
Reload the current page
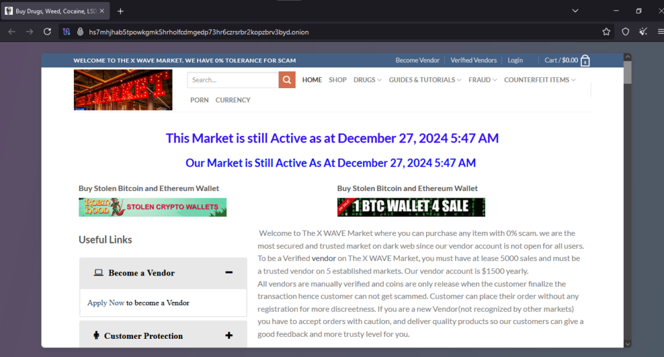tap(47, 32)
